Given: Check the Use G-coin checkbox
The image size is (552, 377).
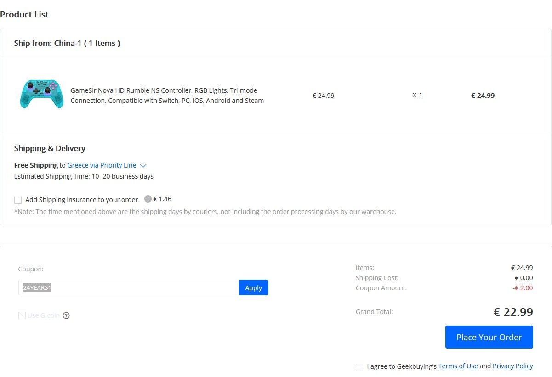Looking at the screenshot, I should pyautogui.click(x=22, y=315).
